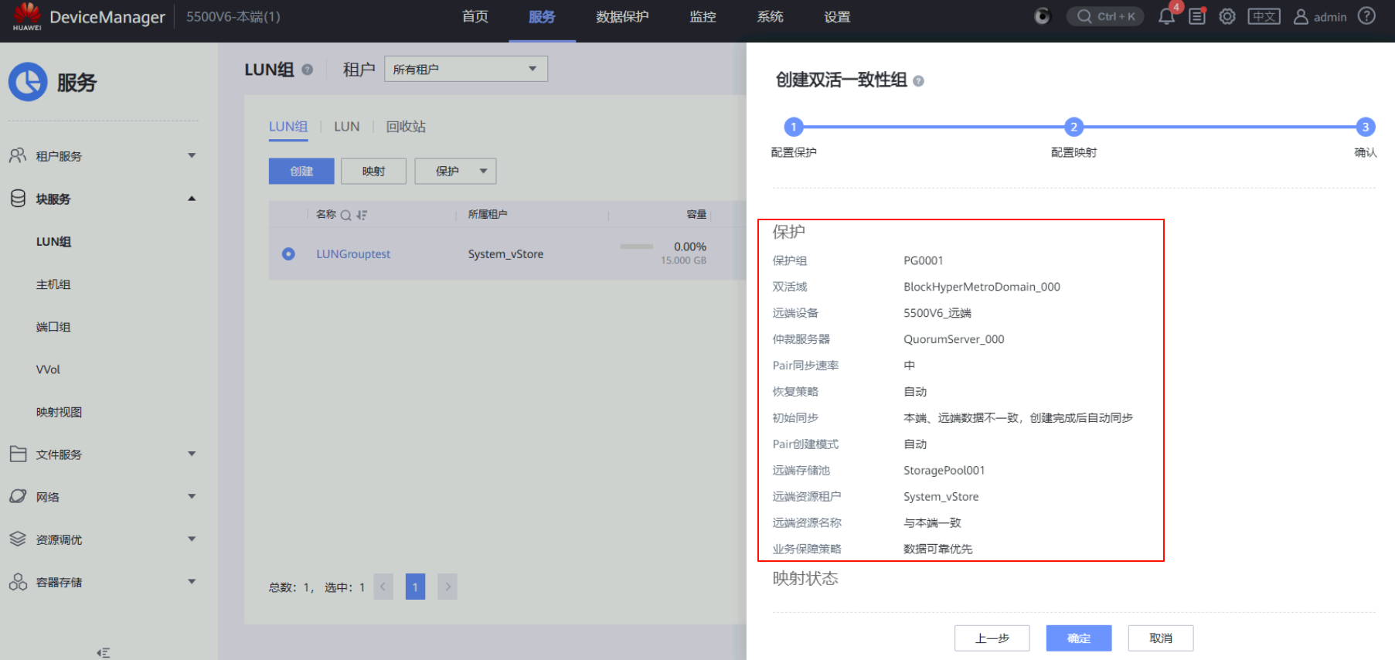Open the settings gear icon

pos(1227,17)
